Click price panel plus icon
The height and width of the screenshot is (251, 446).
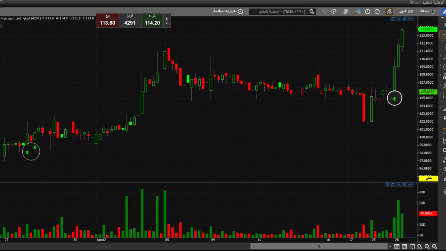(399, 18)
